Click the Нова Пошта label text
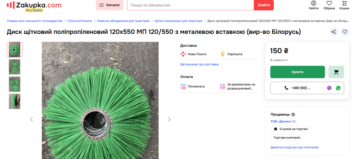Screen dimensions: 353x159 click(197, 54)
